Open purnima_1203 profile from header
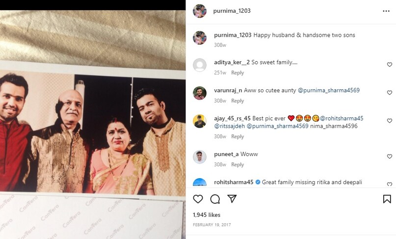 click(232, 11)
